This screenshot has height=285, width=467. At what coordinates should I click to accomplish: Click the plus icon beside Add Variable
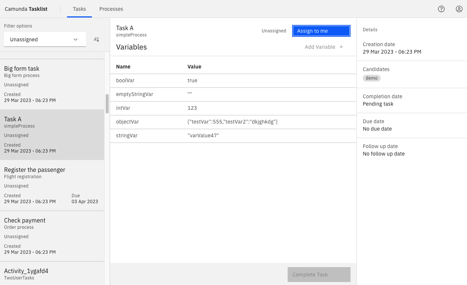pyautogui.click(x=341, y=47)
